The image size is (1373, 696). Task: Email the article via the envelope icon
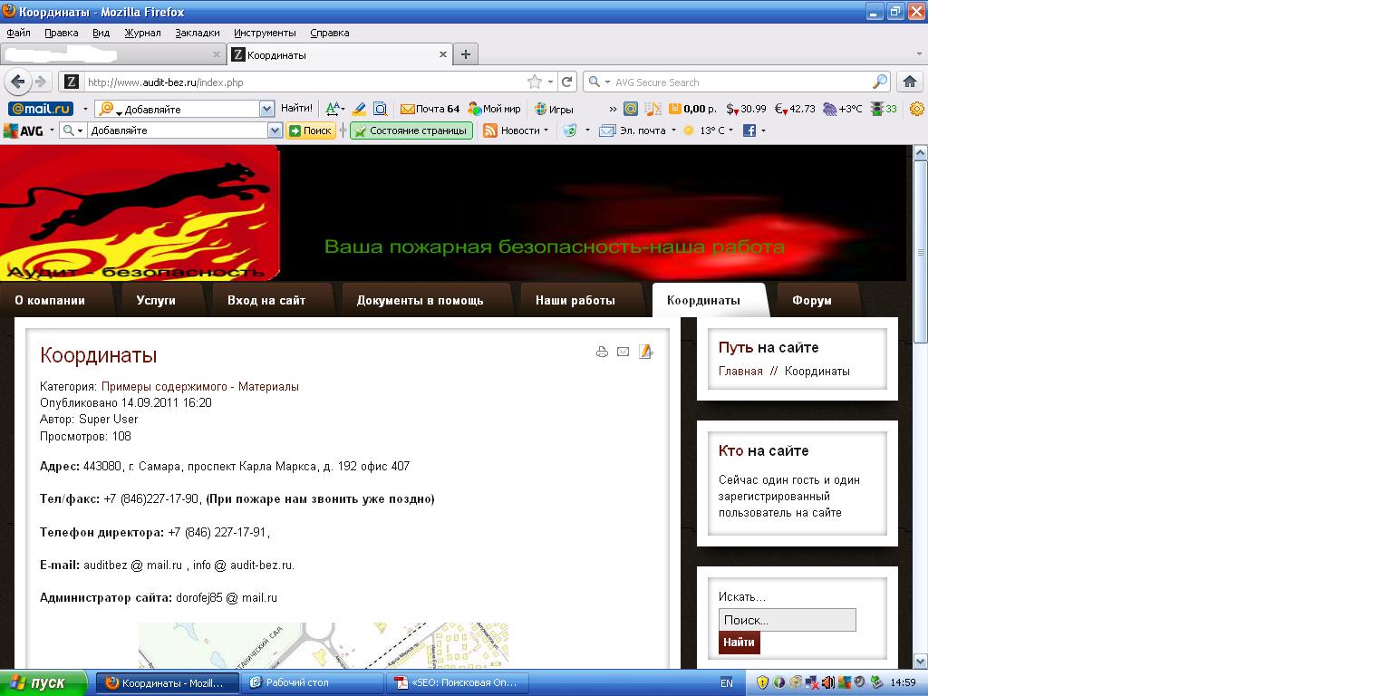[x=623, y=352]
